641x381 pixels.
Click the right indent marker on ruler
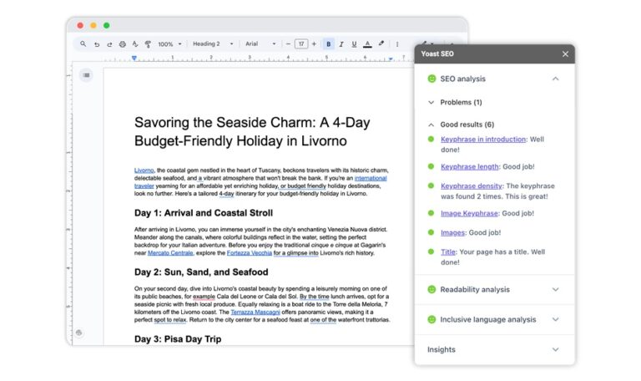pos(391,59)
